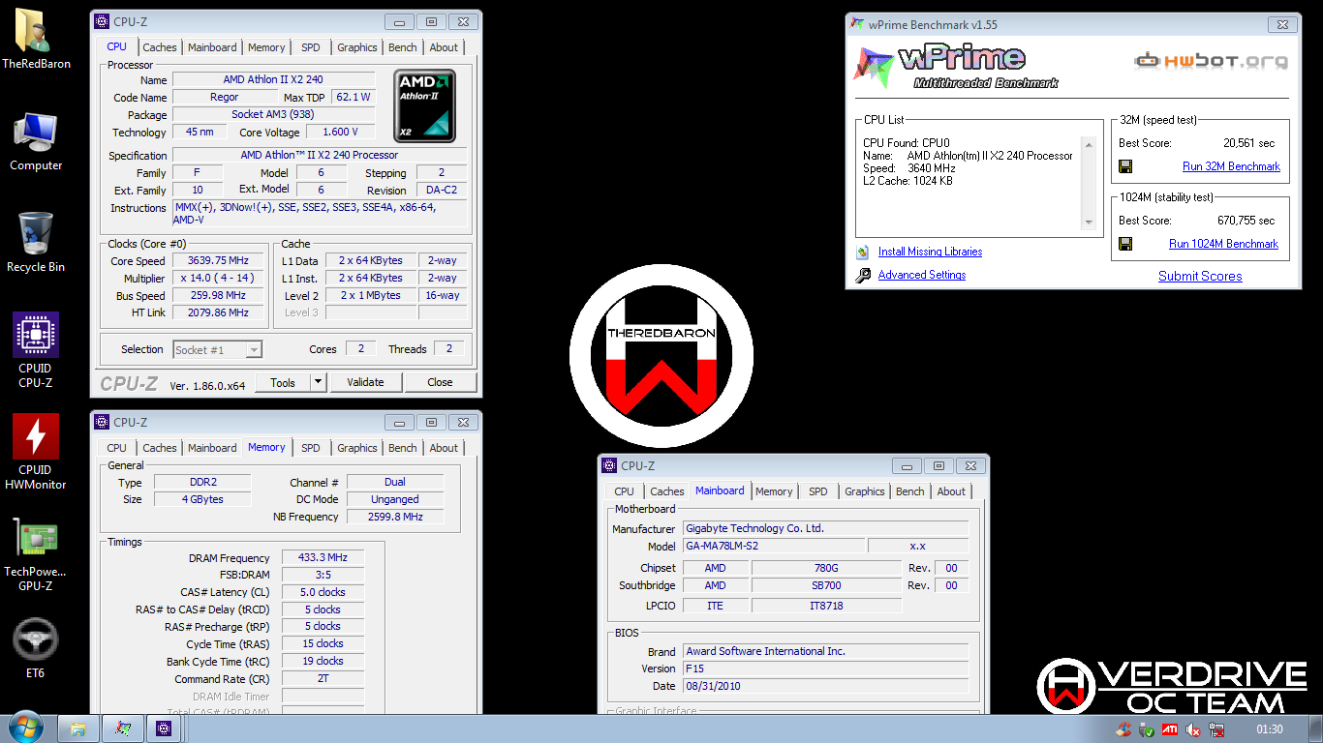Click the FSB:DRAM value 3:5
1323x743 pixels.
click(323, 575)
